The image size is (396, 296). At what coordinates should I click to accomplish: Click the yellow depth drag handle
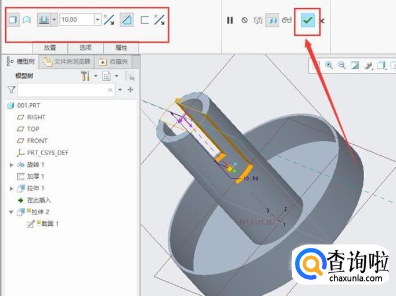[229, 169]
